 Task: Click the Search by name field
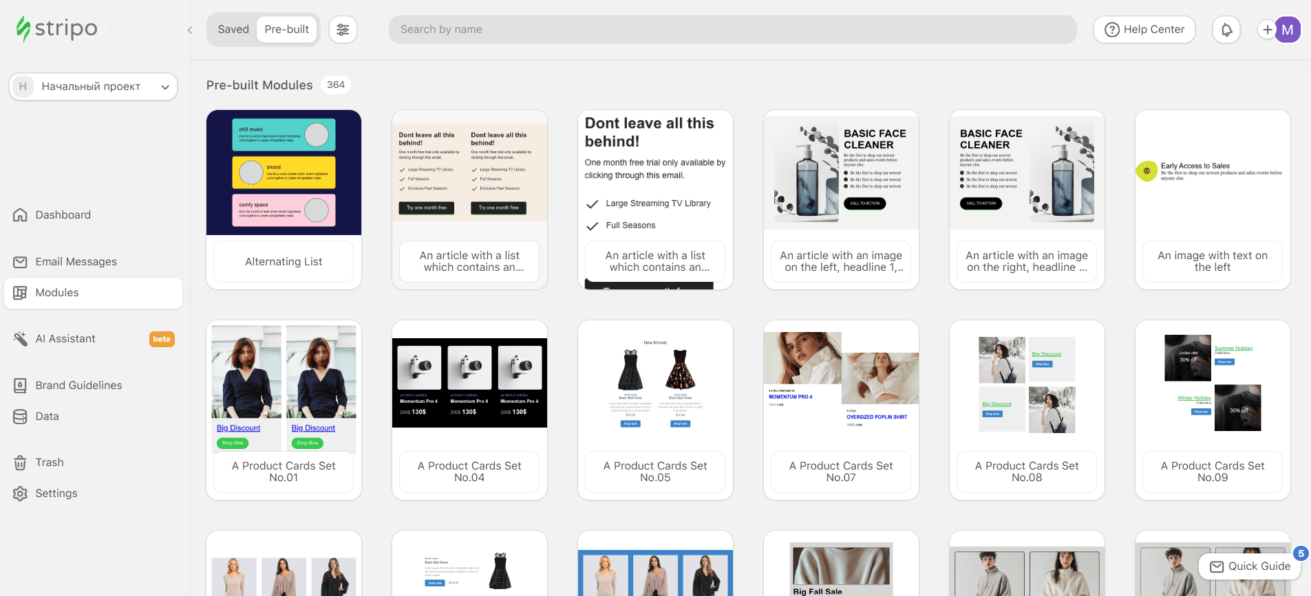tap(733, 30)
